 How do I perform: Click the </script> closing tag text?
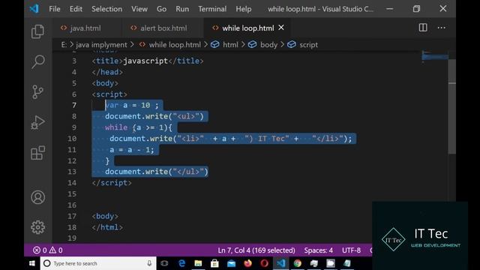click(x=112, y=183)
